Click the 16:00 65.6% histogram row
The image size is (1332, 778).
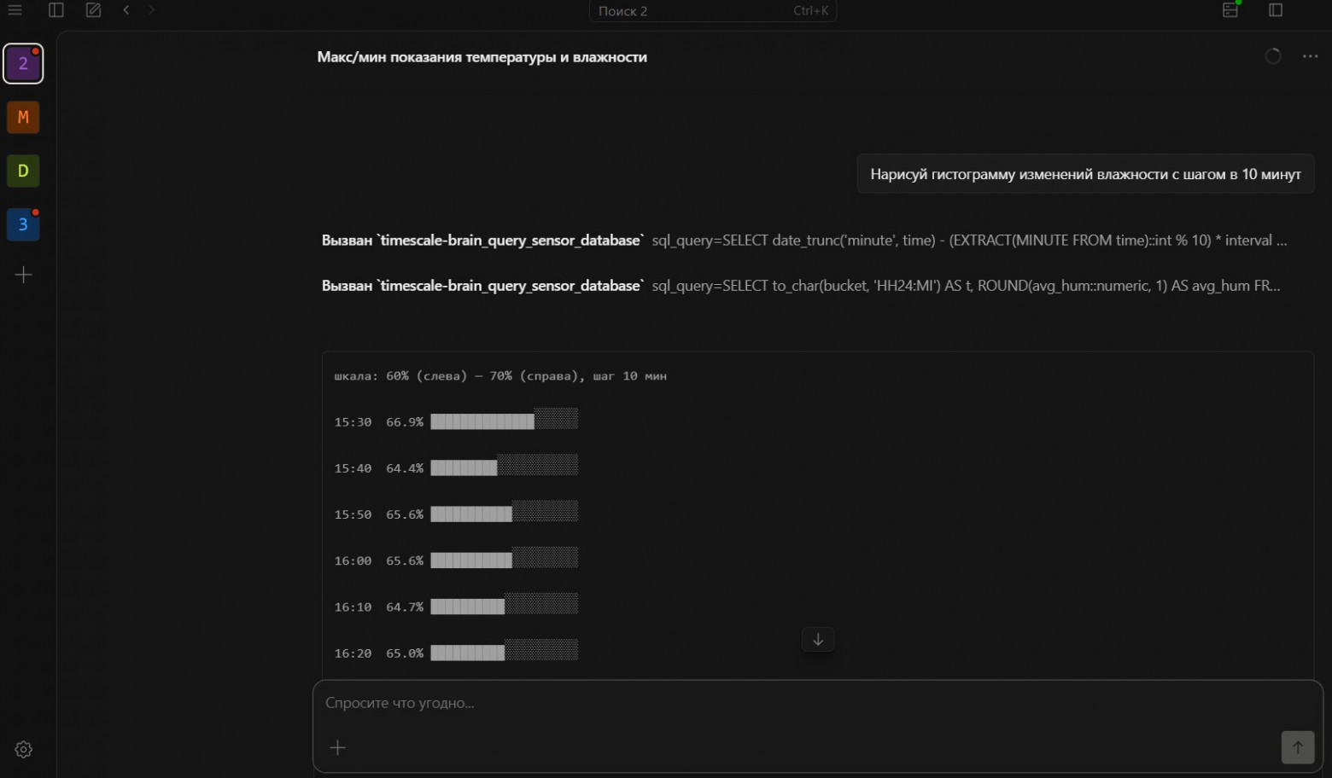pos(456,560)
